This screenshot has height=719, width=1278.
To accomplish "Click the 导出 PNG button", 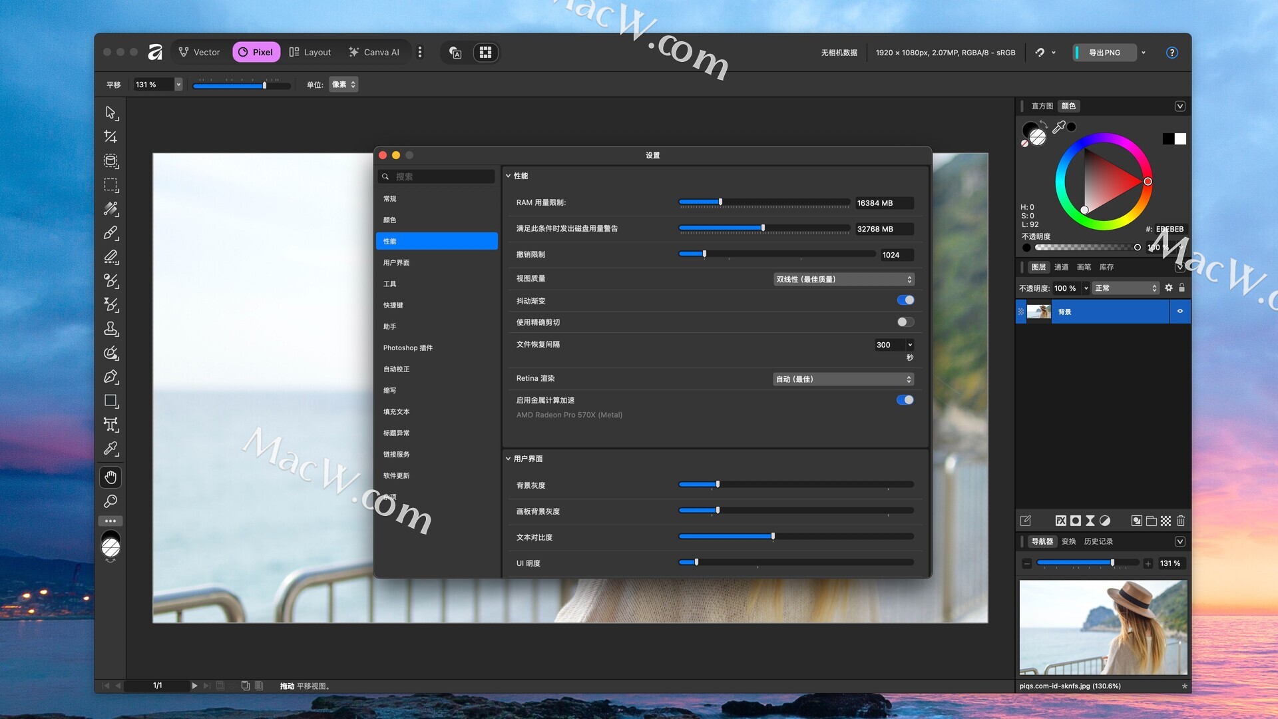I will pyautogui.click(x=1104, y=53).
